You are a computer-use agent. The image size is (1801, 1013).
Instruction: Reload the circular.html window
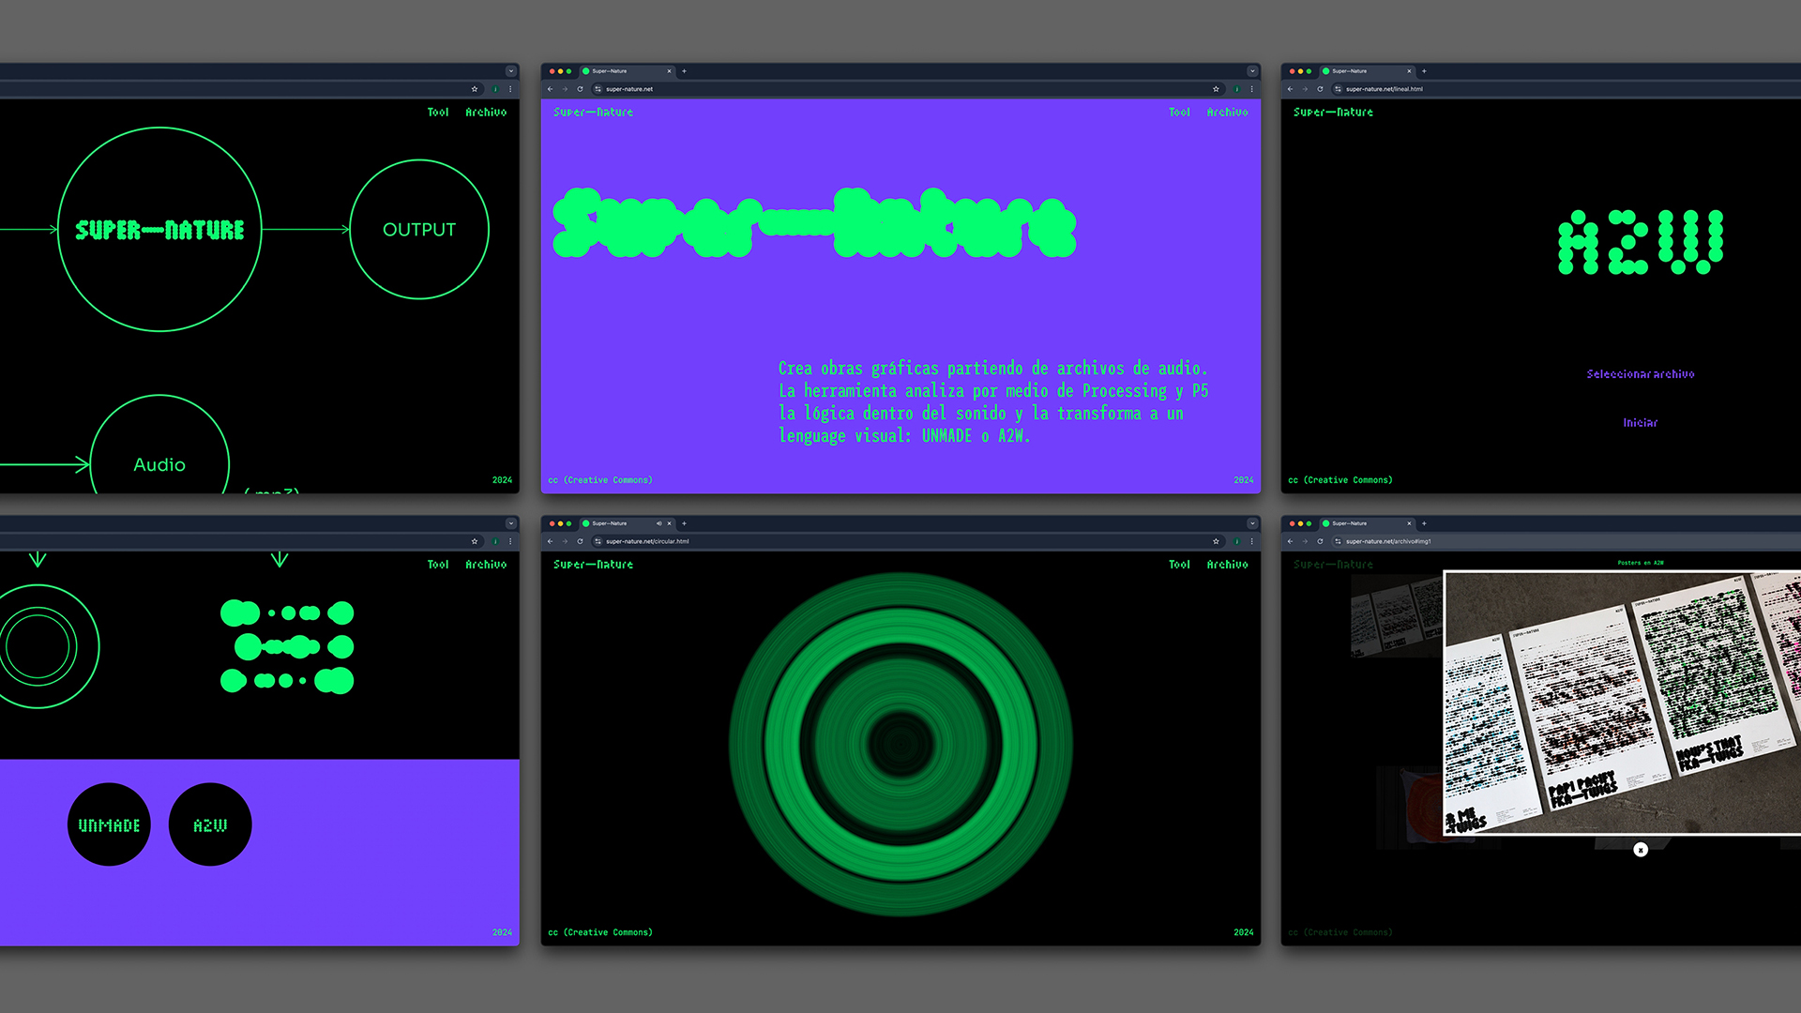click(580, 541)
